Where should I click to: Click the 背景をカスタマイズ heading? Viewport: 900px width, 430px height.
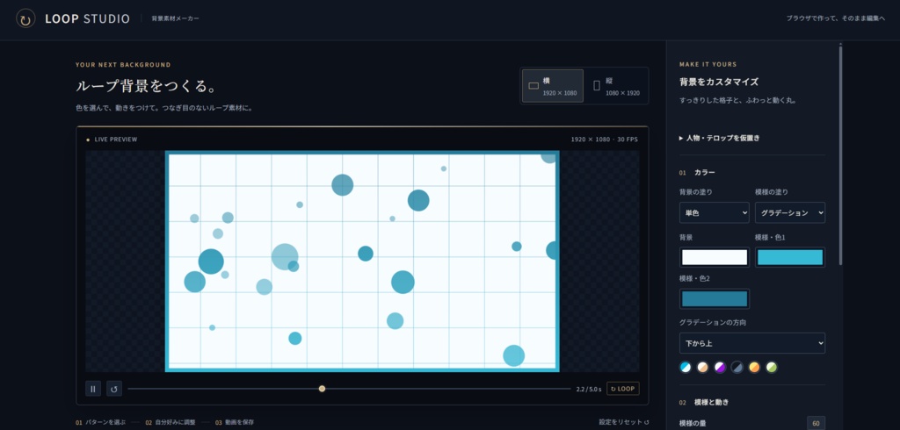tap(719, 82)
